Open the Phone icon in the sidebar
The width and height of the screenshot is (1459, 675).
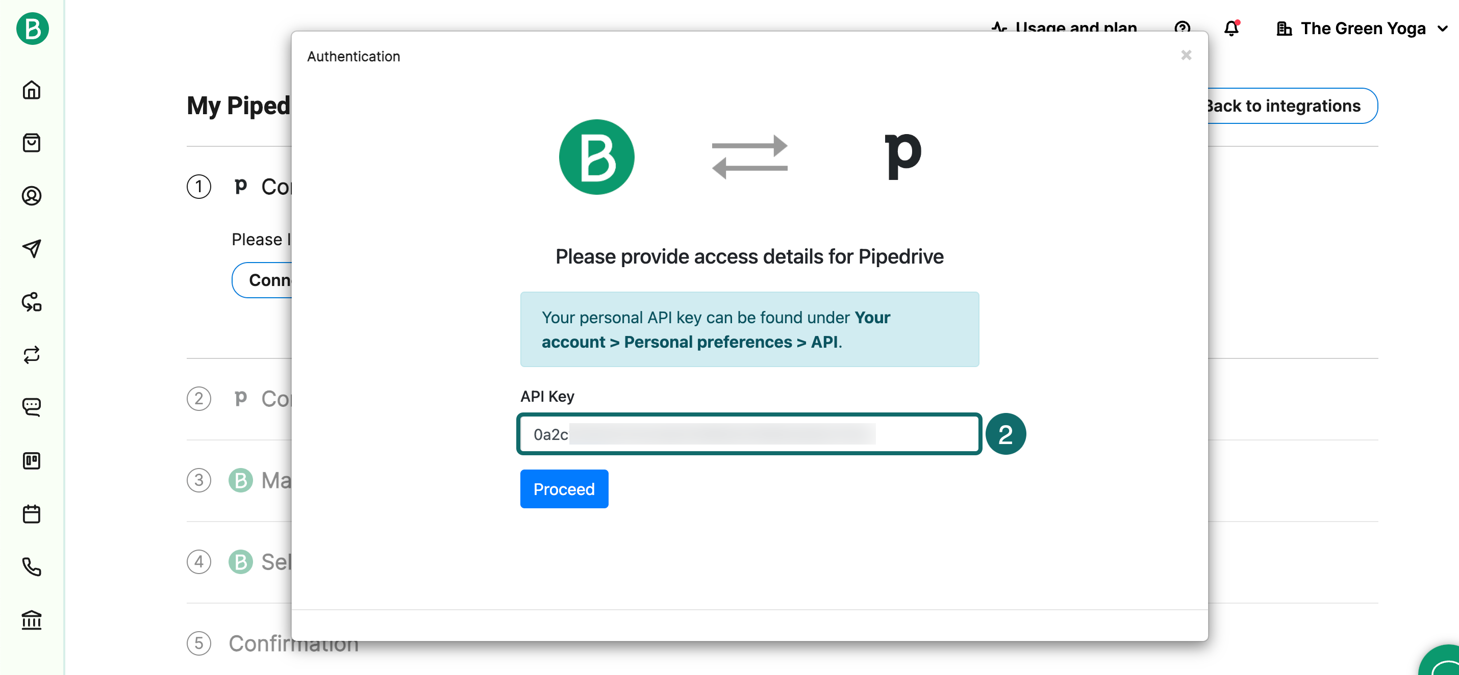pos(32,566)
